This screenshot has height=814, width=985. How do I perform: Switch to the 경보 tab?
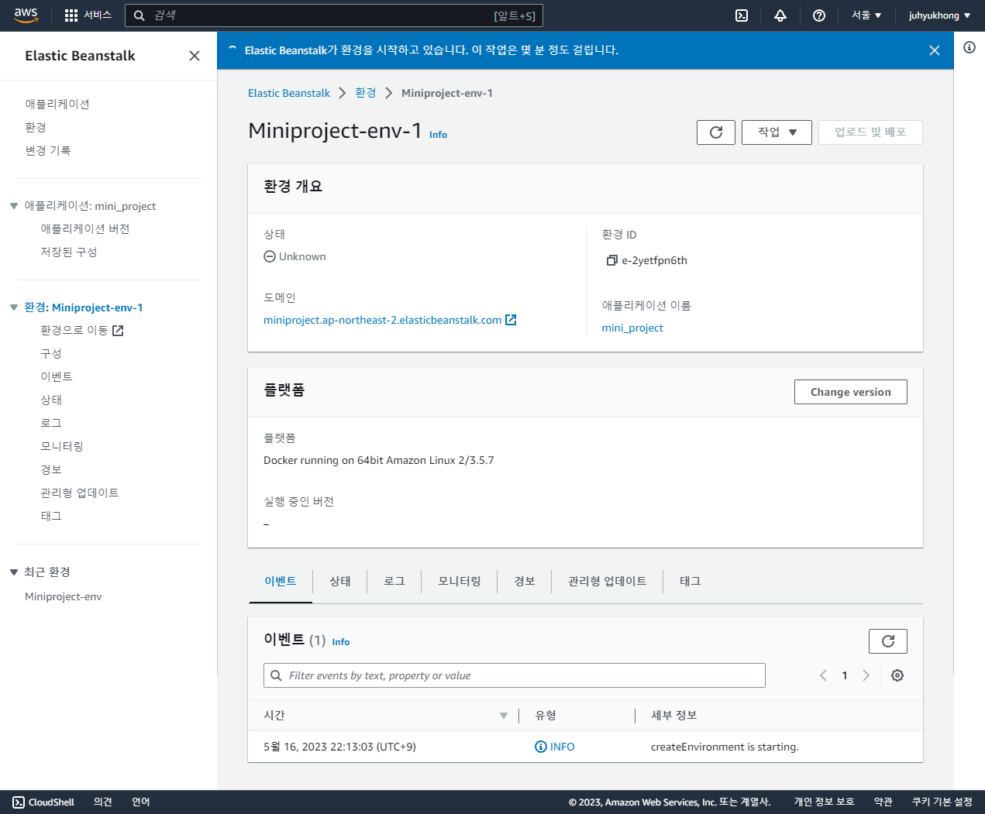(525, 581)
